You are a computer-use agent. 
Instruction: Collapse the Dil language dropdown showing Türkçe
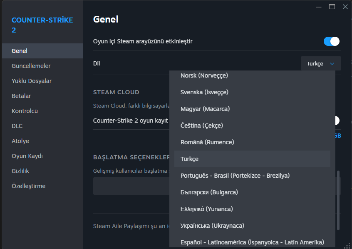coord(321,63)
